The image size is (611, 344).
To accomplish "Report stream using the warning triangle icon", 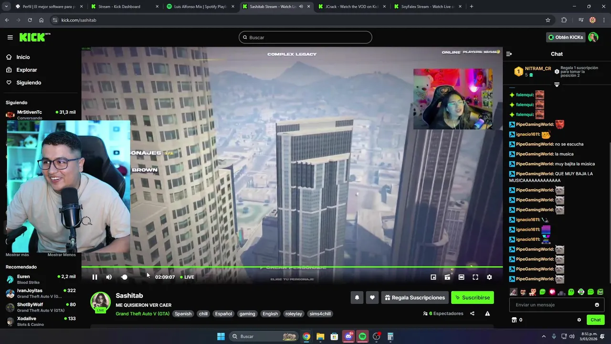I will point(487,313).
